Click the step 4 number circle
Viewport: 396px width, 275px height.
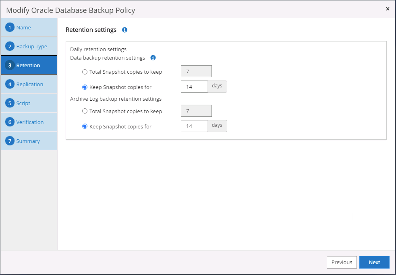point(10,84)
